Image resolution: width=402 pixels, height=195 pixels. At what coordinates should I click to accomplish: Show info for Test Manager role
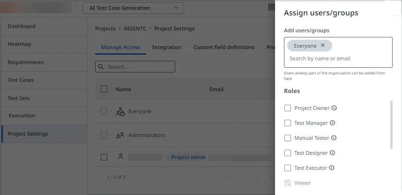click(x=332, y=123)
